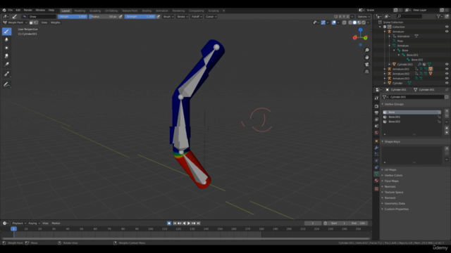This screenshot has width=451, height=253.
Task: Switch orthographic perspective grid icon
Action: (x=366, y=72)
